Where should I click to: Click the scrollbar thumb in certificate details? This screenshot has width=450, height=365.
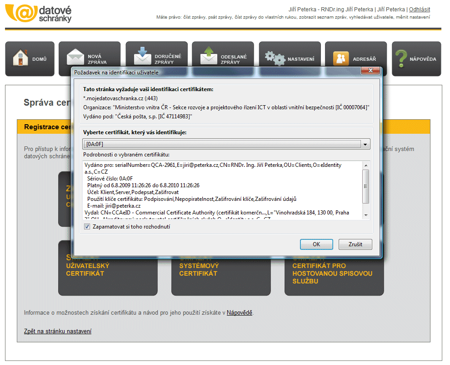click(366, 186)
